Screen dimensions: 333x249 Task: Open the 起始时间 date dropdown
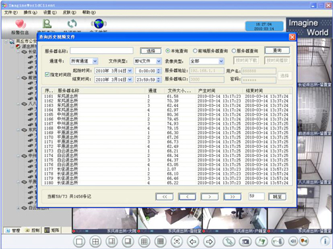pyautogui.click(x=130, y=71)
